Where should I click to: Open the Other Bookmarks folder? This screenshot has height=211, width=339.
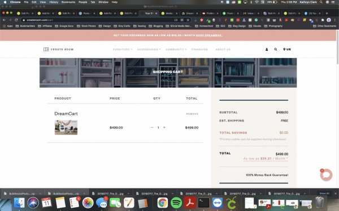pyautogui.click(x=324, y=26)
